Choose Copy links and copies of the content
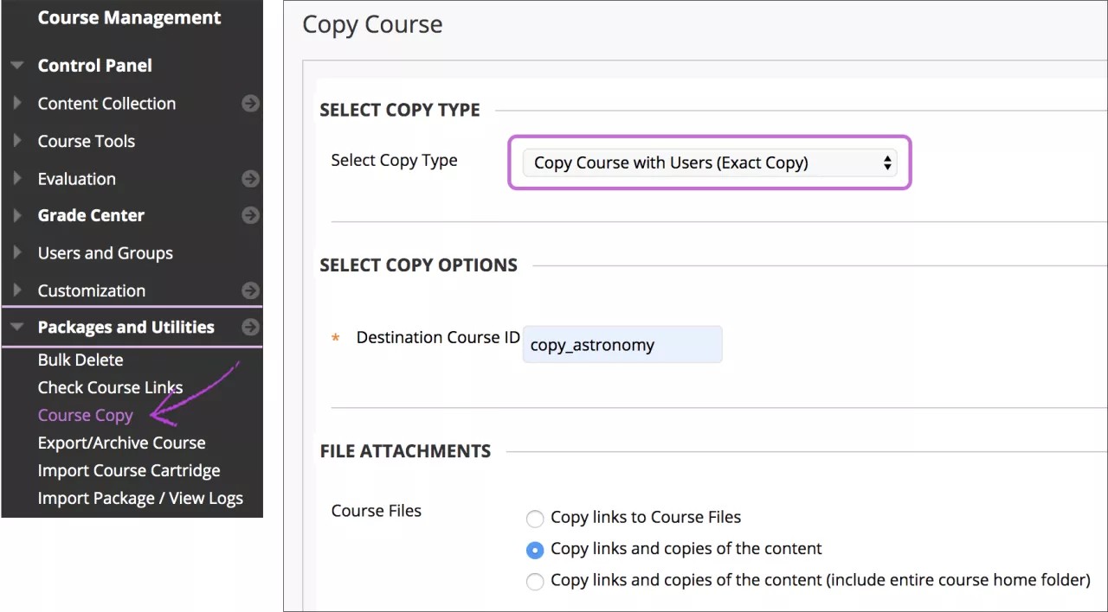The image size is (1108, 612). click(535, 550)
